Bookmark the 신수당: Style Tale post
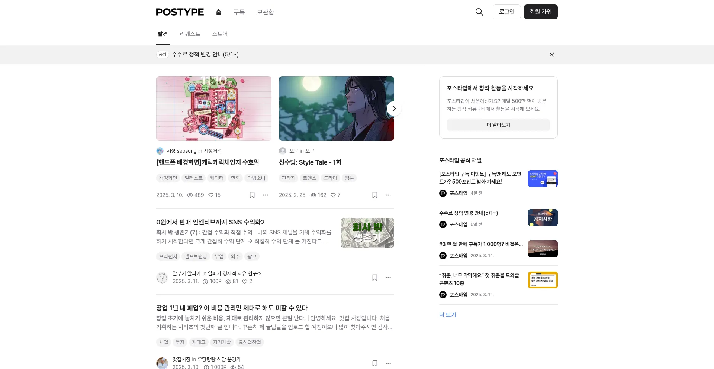The width and height of the screenshot is (714, 369). (375, 195)
